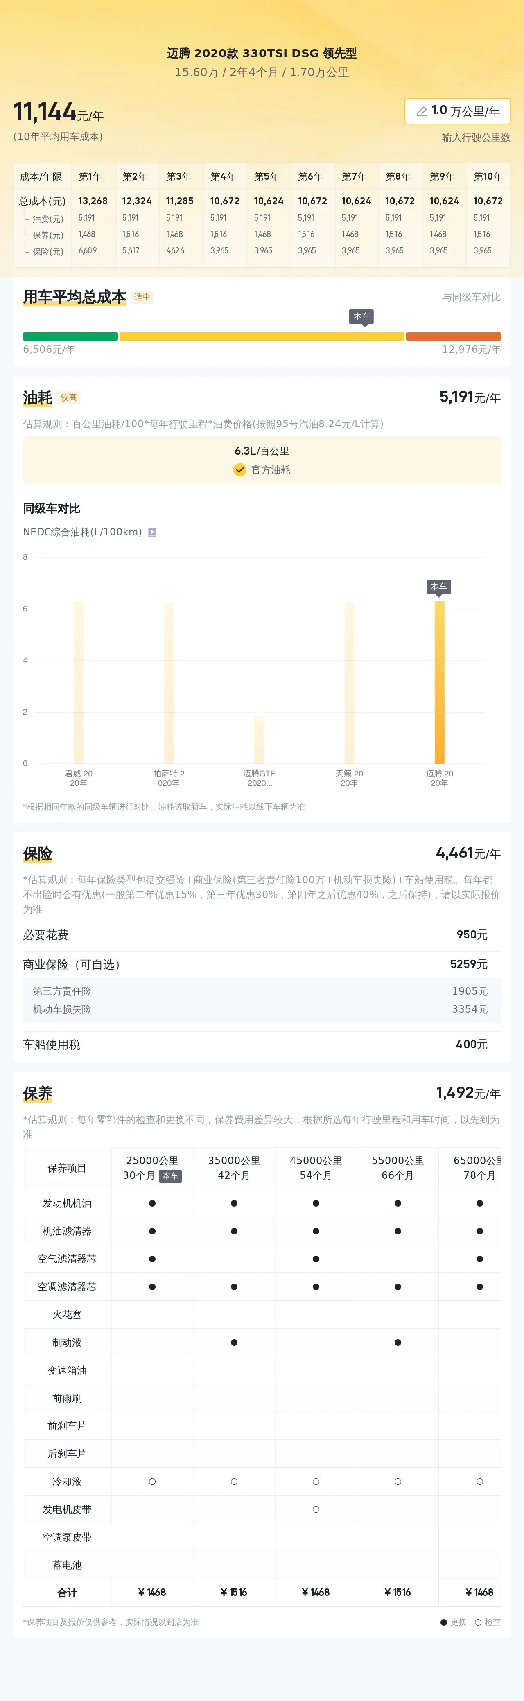This screenshot has height=1701, width=524.
Task: Click the 6,609 first-year insurance value
Action: [x=87, y=251]
